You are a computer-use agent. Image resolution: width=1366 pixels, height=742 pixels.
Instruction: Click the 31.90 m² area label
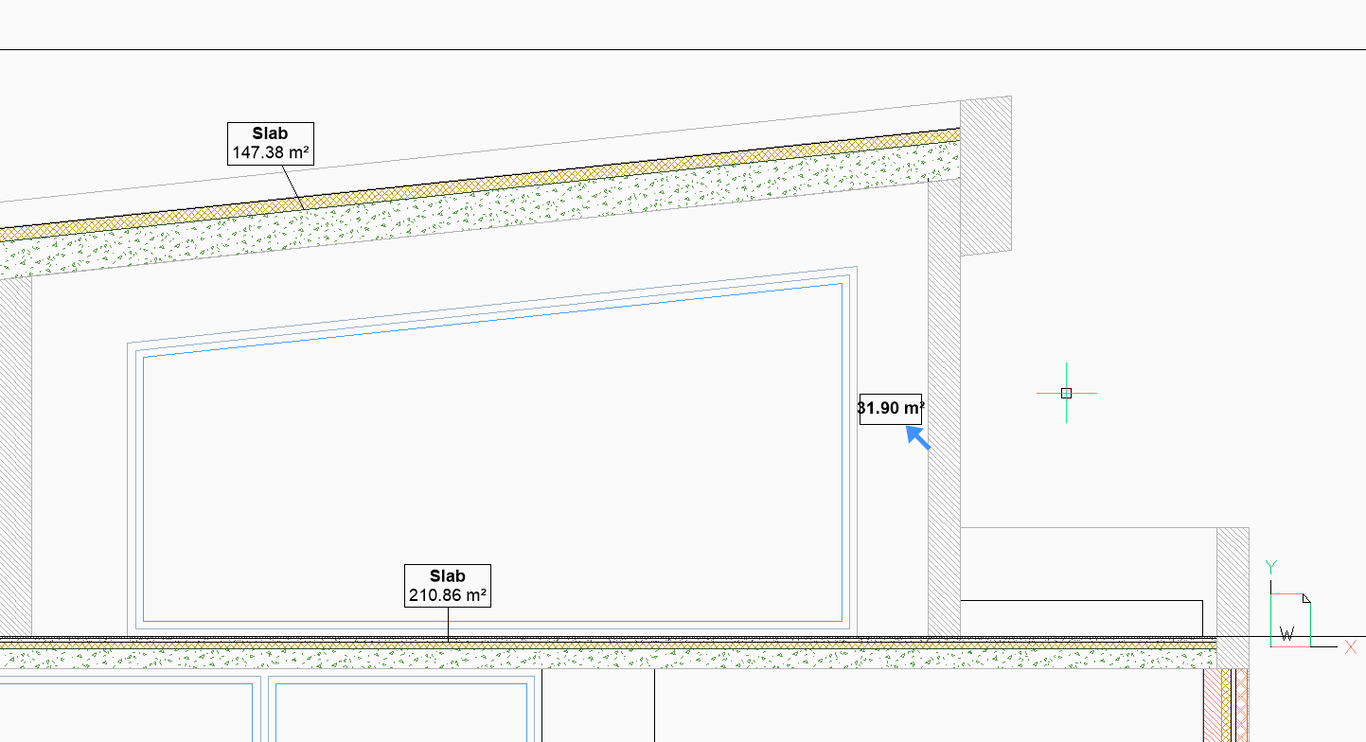(x=890, y=409)
